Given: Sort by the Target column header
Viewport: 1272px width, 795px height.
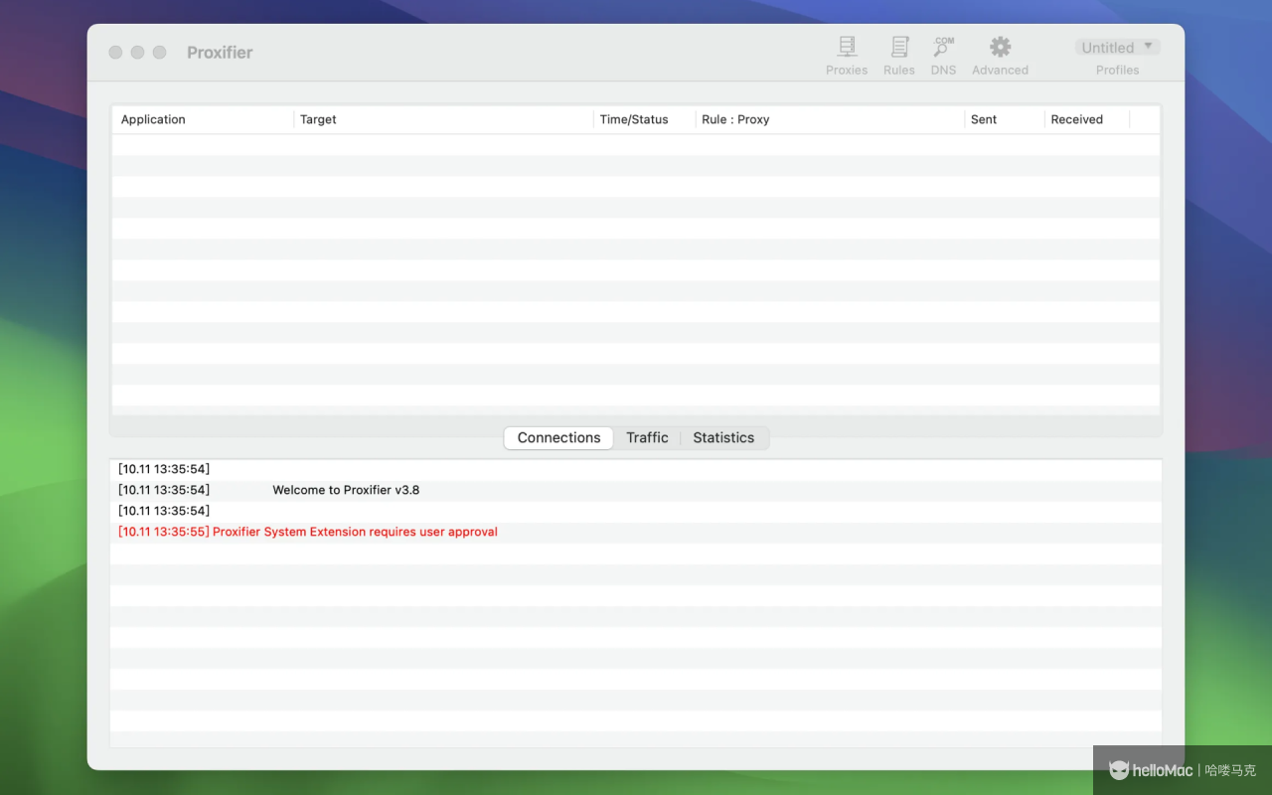Looking at the screenshot, I should pyautogui.click(x=444, y=119).
